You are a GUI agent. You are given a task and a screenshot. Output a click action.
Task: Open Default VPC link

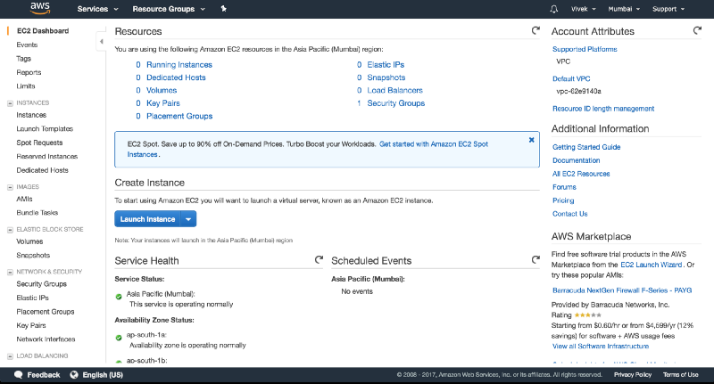coord(571,78)
